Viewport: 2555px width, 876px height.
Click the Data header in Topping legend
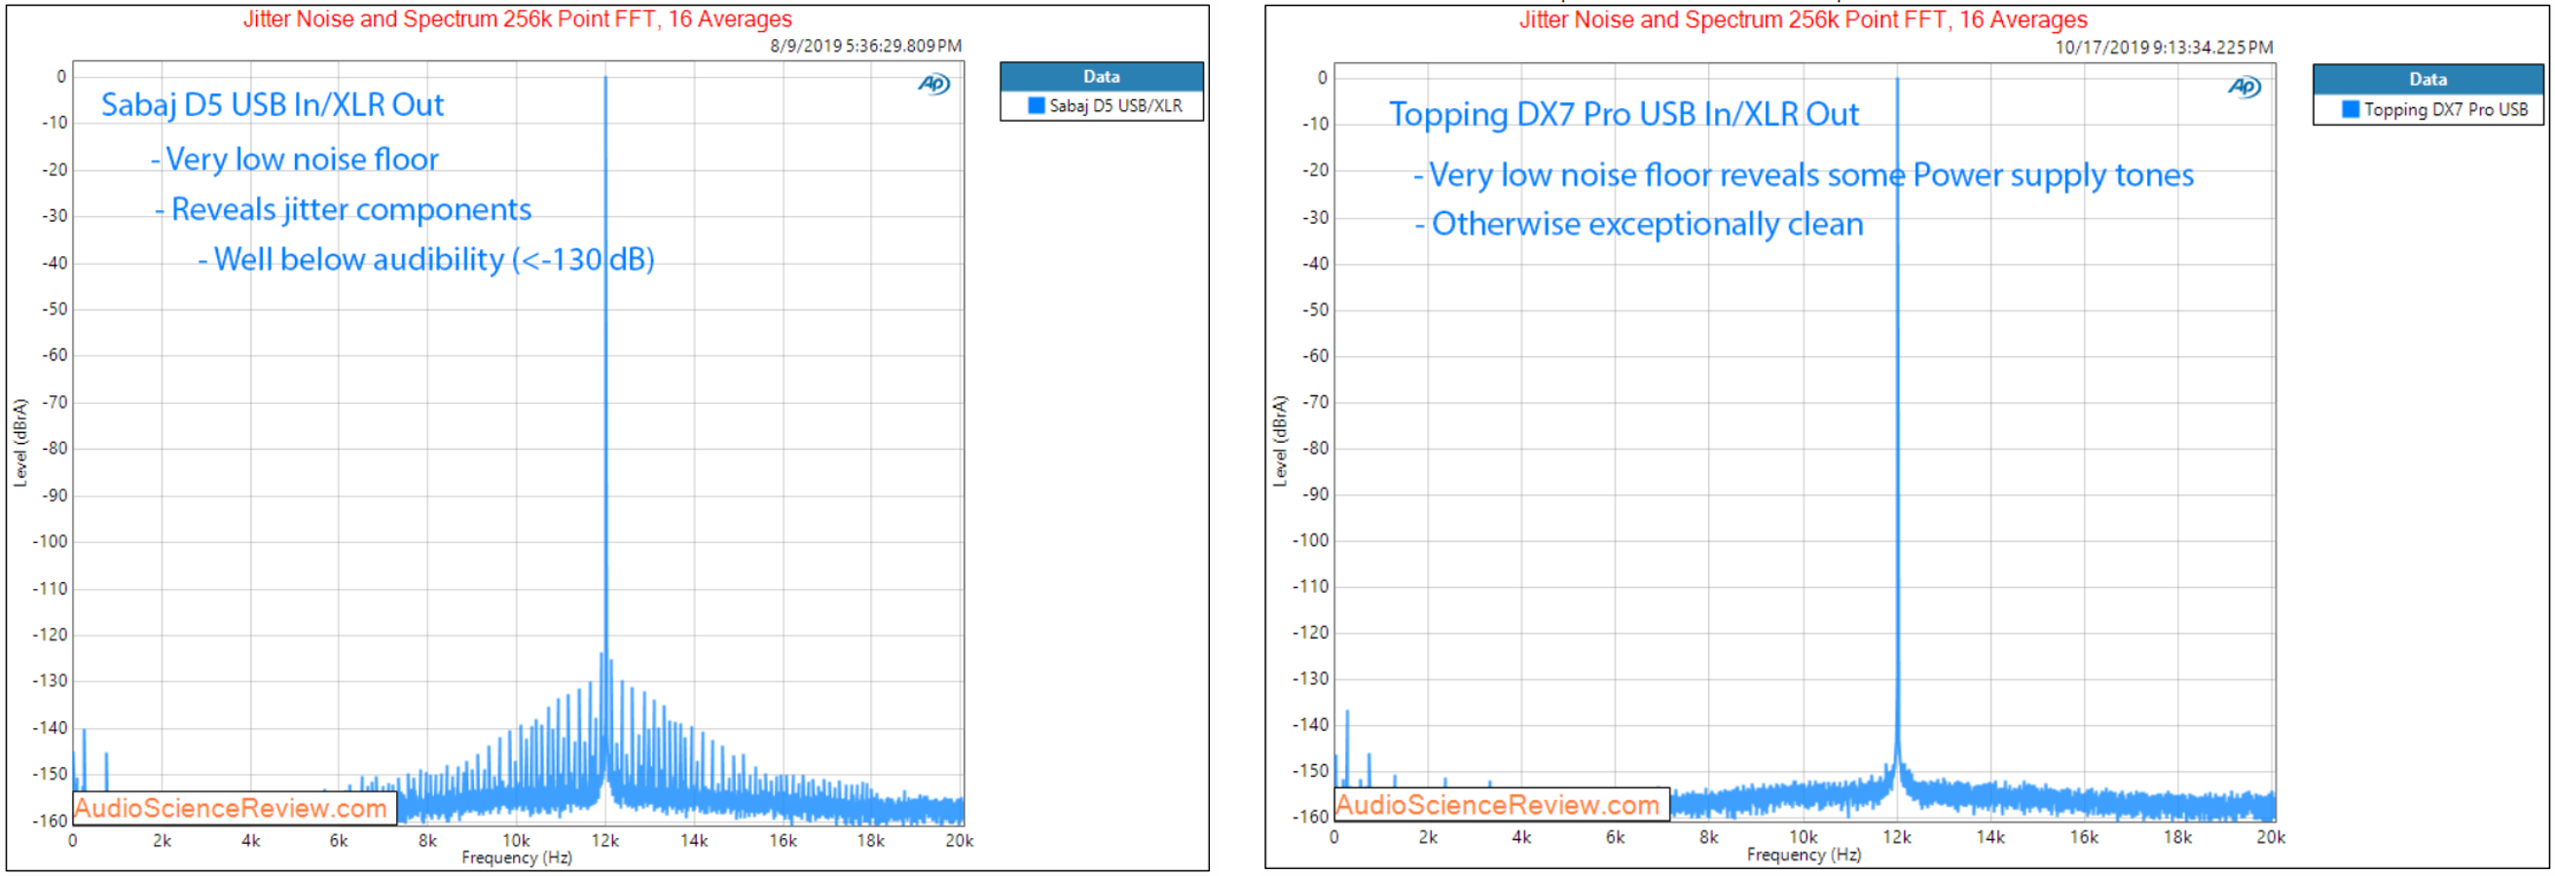coord(2428,80)
